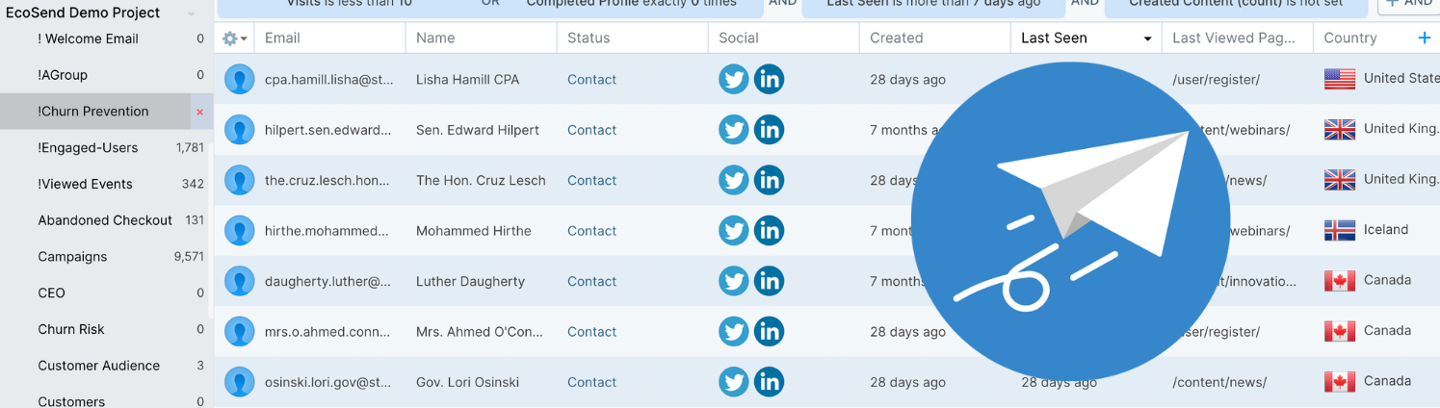Add a column with the blue plus icon
1440x408 pixels.
point(1425,38)
